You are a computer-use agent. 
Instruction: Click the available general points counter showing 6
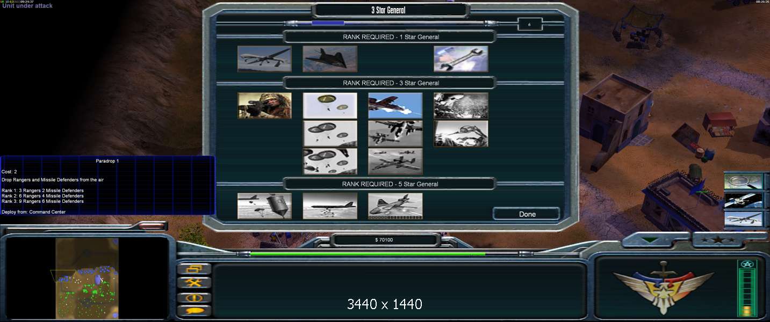tap(530, 24)
